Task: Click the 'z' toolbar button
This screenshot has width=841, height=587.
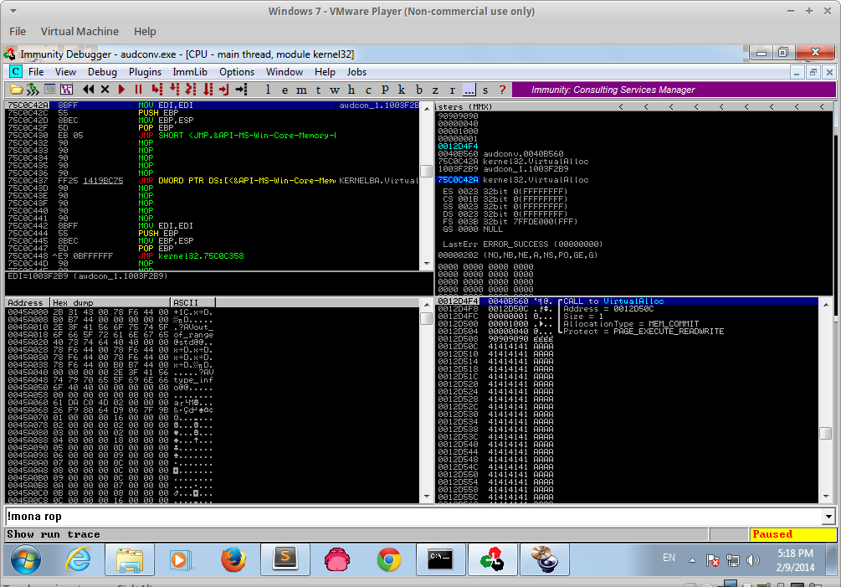Action: (435, 90)
